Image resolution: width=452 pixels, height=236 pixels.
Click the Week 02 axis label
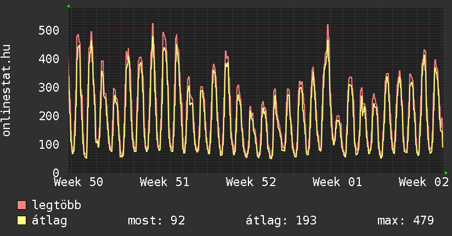[x=423, y=182]
